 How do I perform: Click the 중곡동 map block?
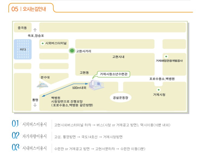[22, 28]
